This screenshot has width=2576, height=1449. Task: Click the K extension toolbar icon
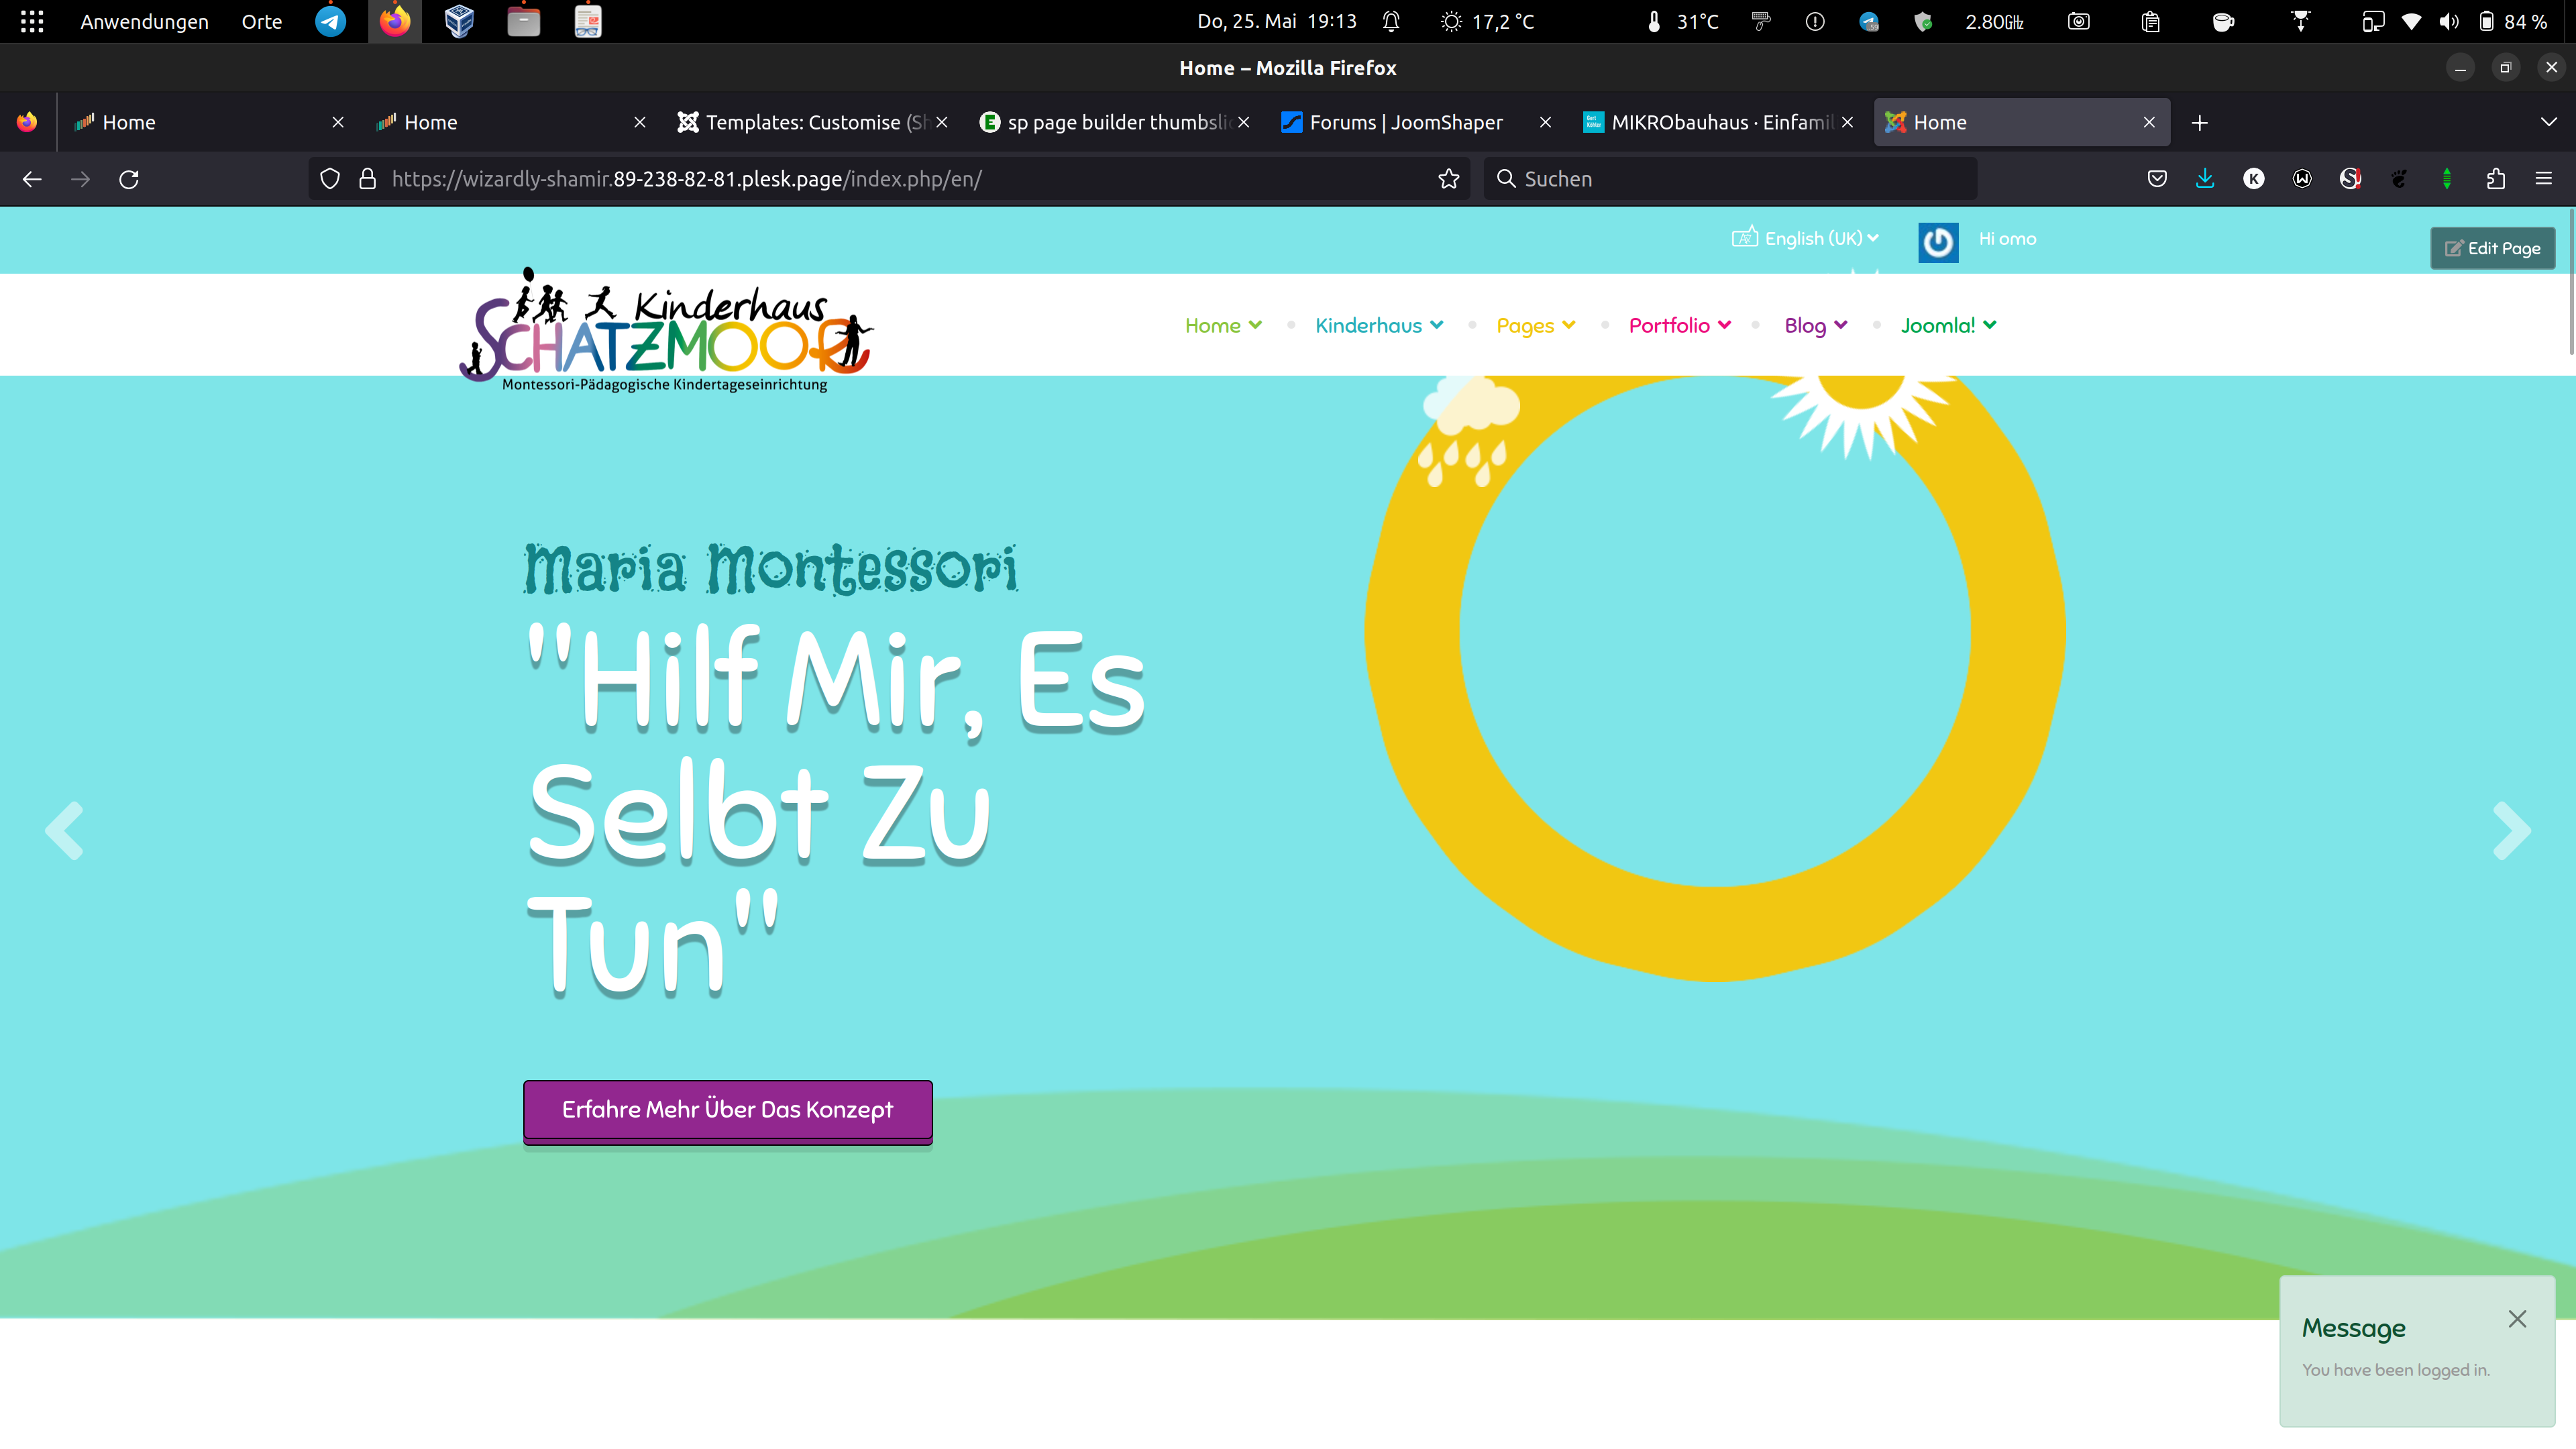[2254, 179]
